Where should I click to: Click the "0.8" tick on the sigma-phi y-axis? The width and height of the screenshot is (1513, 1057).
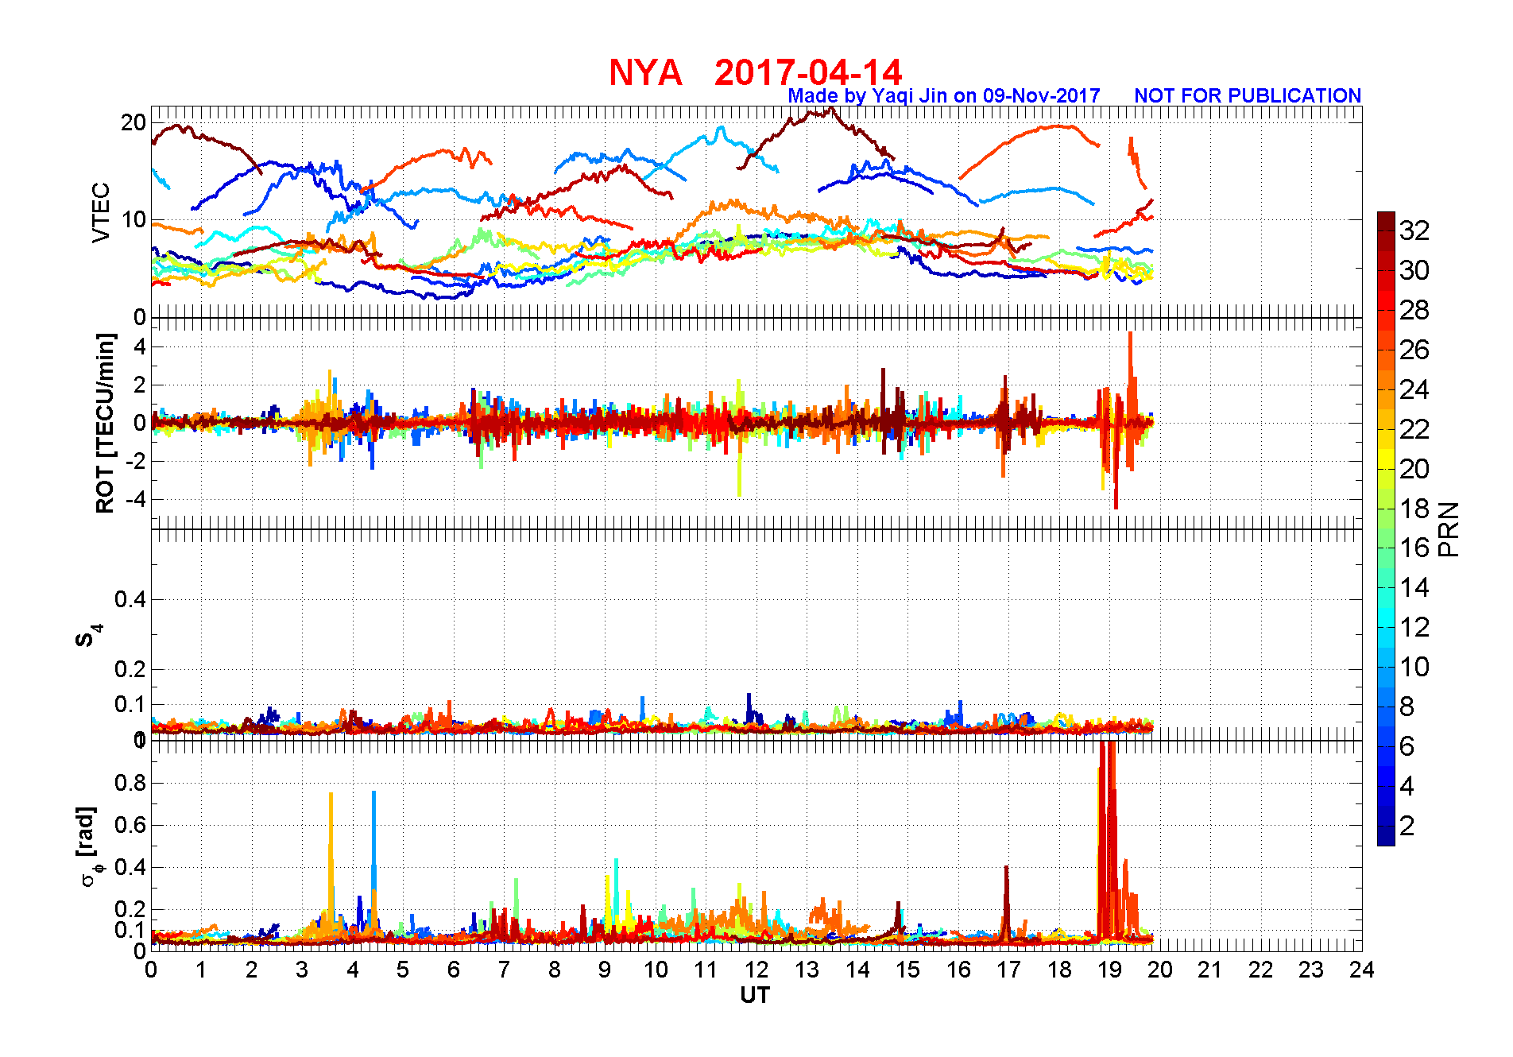[x=130, y=783]
